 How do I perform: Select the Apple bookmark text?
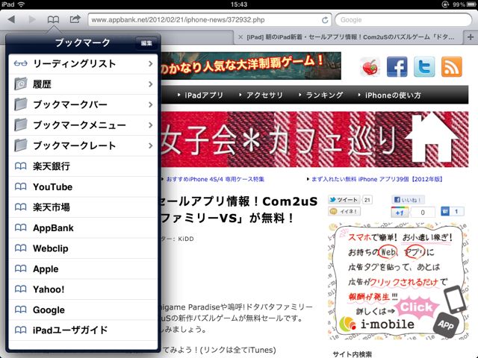46,269
